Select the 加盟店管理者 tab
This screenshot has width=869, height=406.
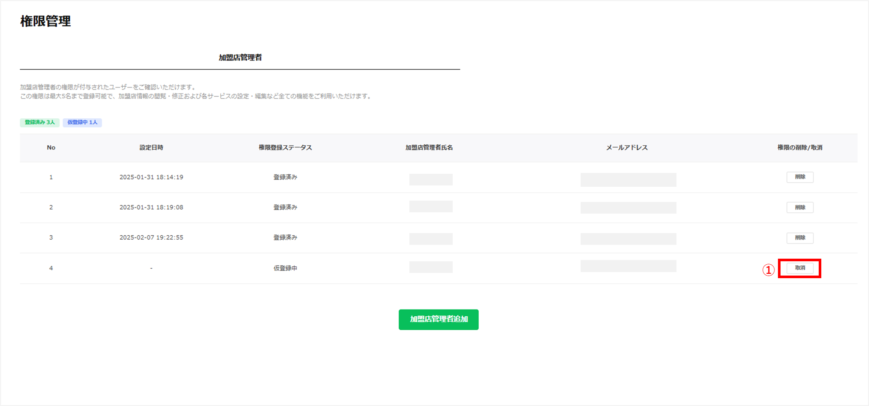(x=240, y=58)
